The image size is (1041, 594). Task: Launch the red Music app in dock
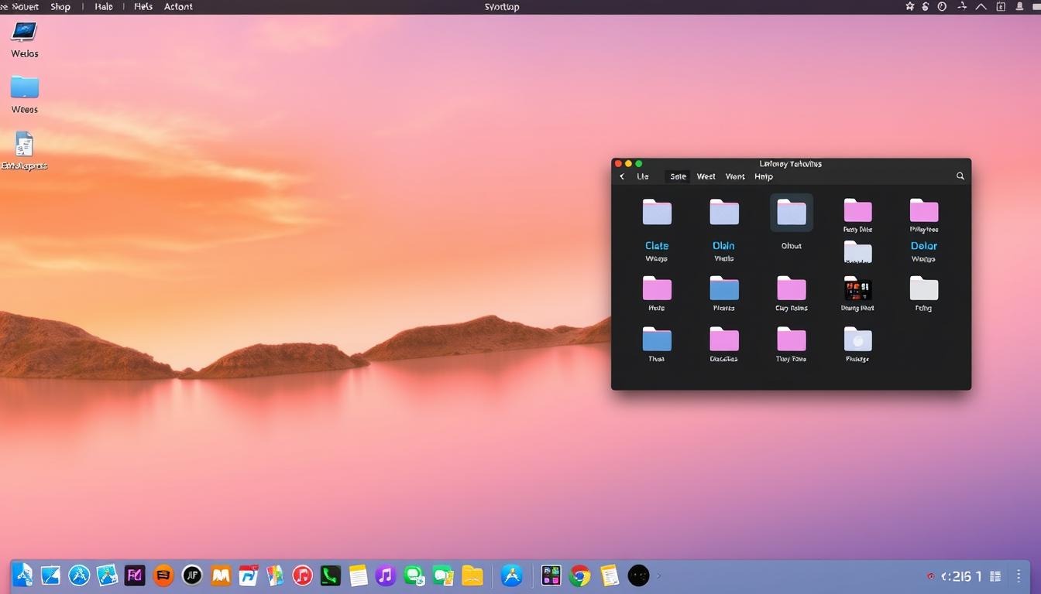[302, 575]
